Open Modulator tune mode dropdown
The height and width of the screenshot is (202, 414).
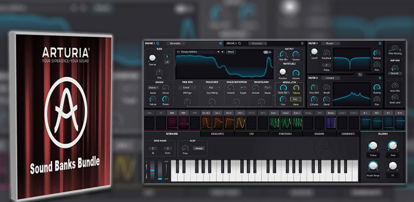pos(283,93)
